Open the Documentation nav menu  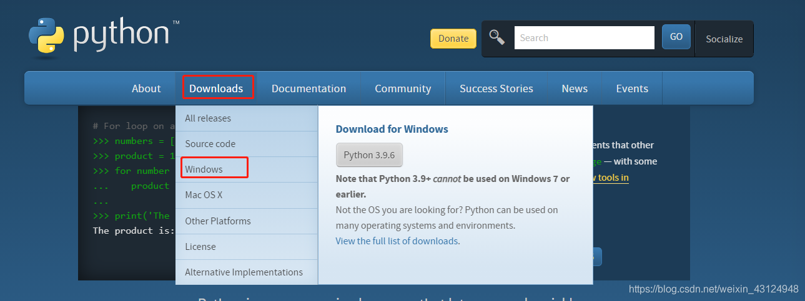click(309, 88)
